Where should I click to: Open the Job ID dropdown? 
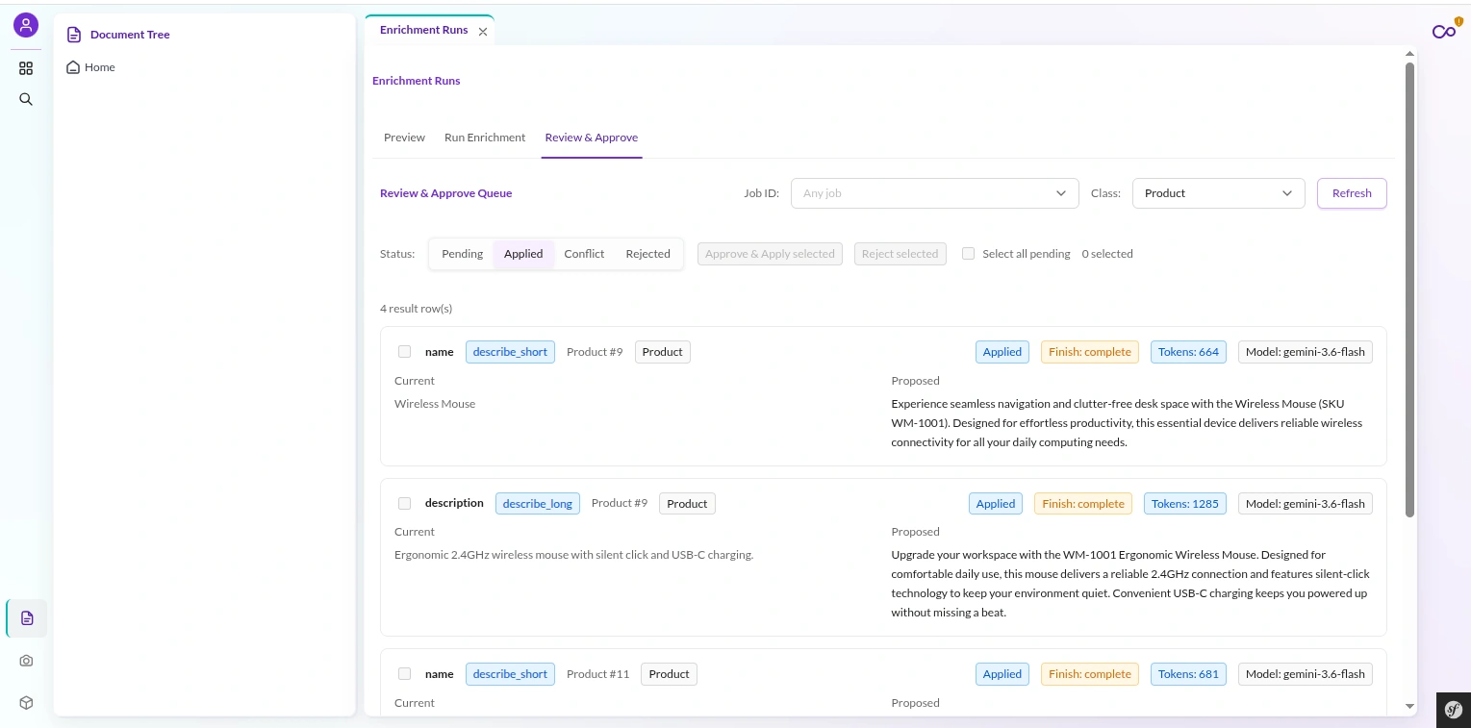934,193
